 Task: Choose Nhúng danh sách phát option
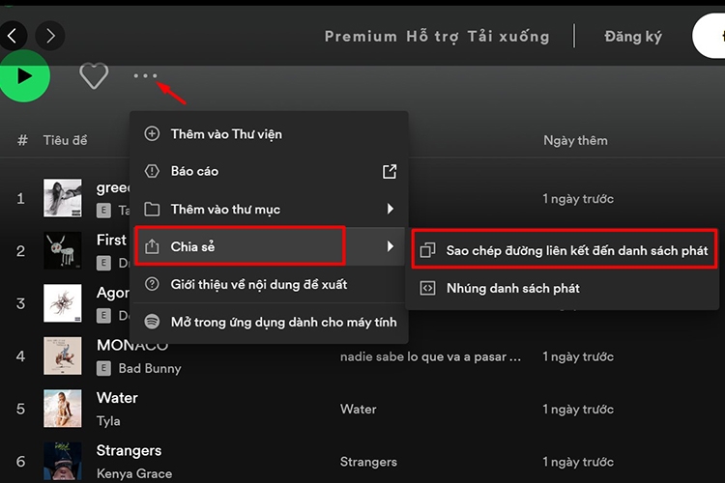[563, 289]
